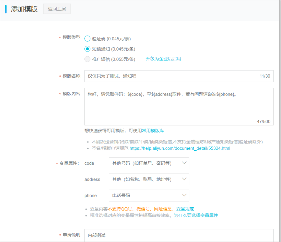Select the 短信通知 template type

point(87,49)
